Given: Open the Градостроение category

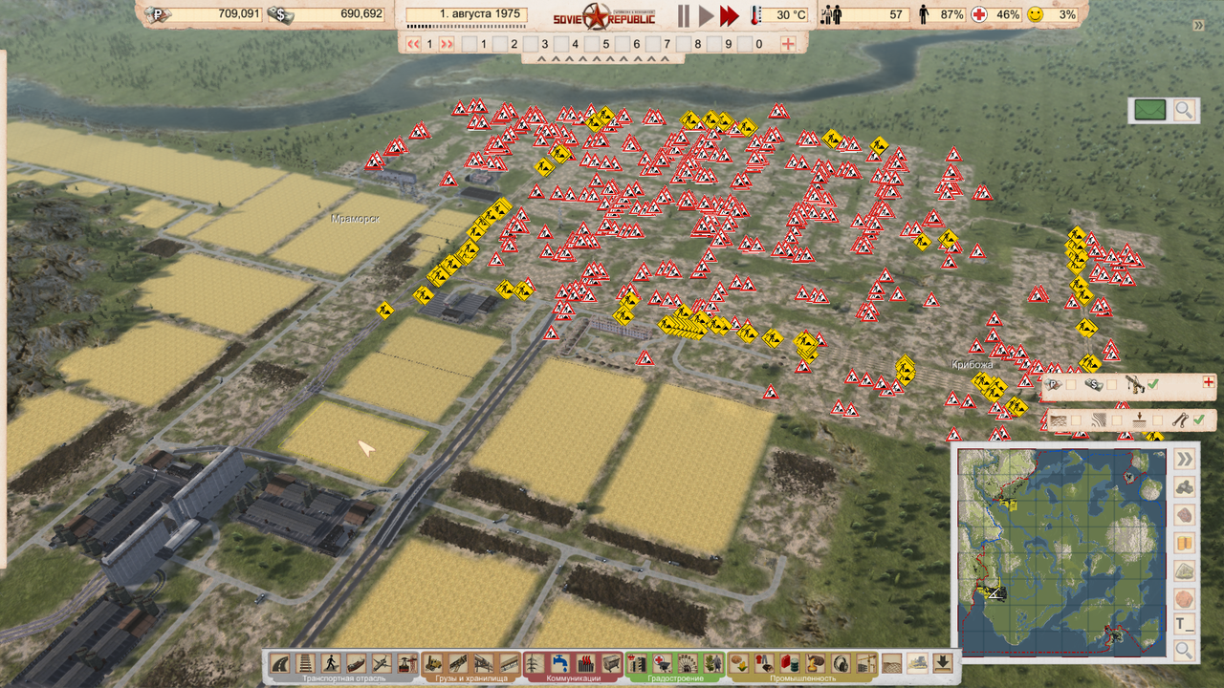Looking at the screenshot, I should (x=675, y=678).
